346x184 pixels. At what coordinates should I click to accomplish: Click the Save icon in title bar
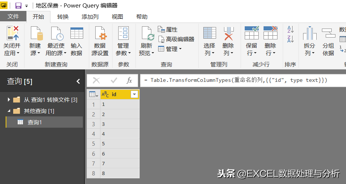[x=18, y=6]
